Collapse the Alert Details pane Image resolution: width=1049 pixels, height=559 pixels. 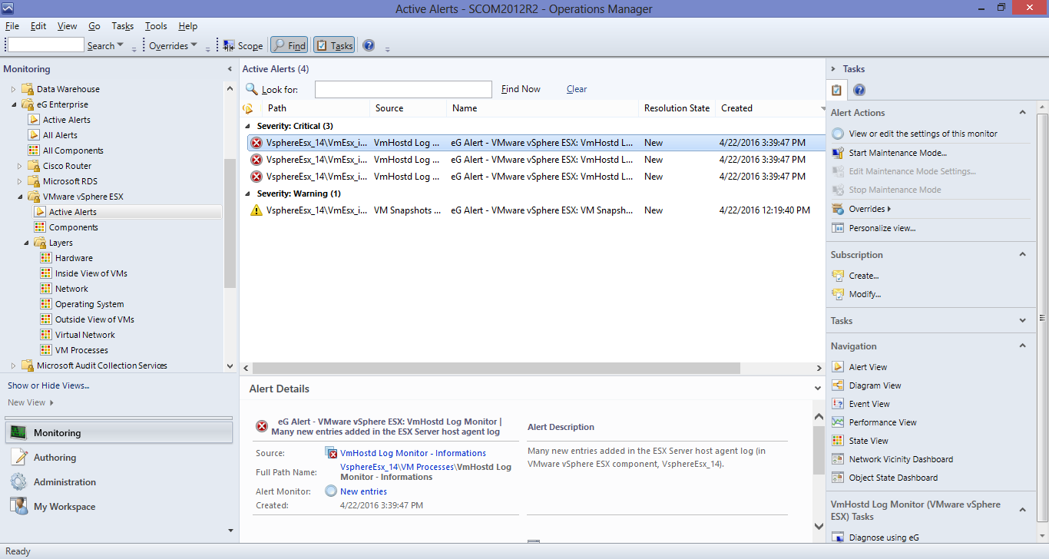[818, 389]
